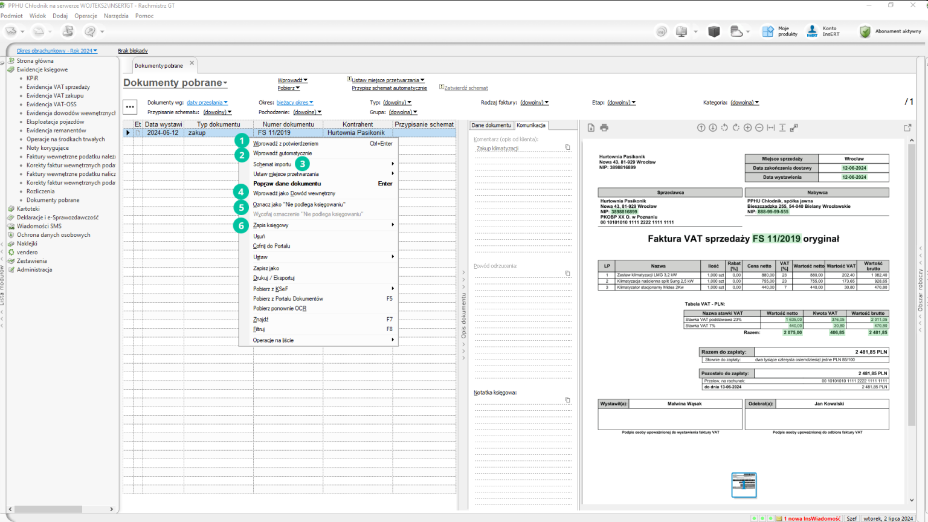
Task: Zoom in the invoice preview
Action: pos(747,127)
